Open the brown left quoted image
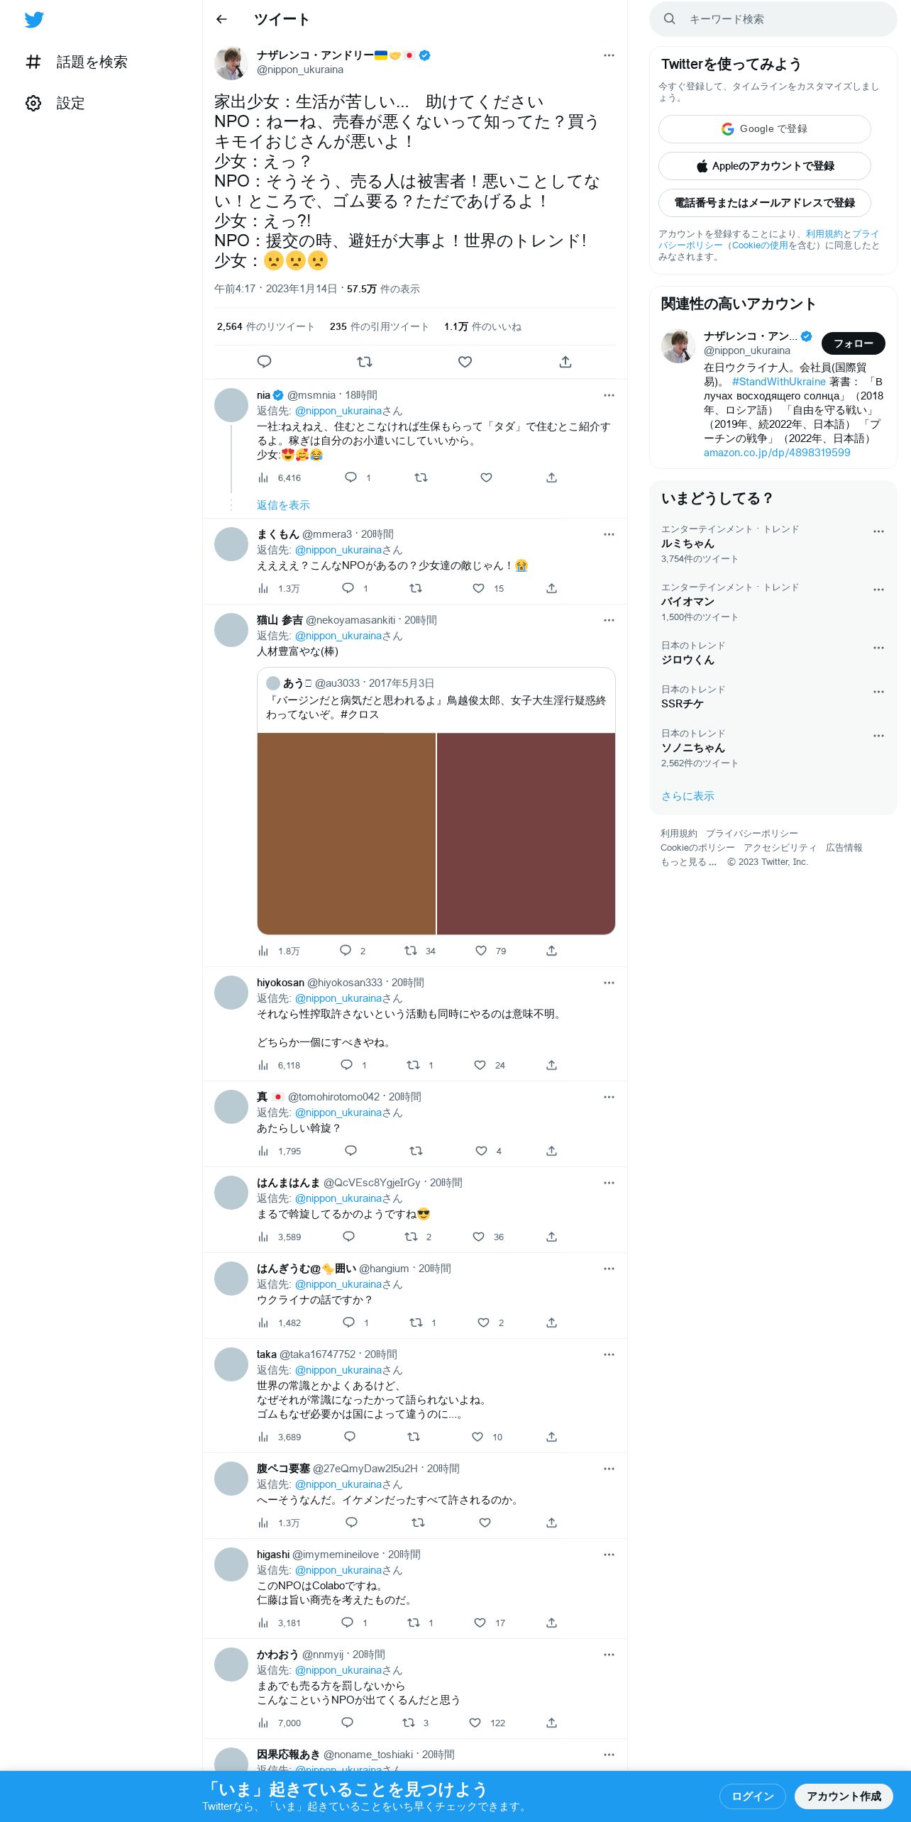Screen dimensions: 911x1822 pyautogui.click(x=346, y=834)
